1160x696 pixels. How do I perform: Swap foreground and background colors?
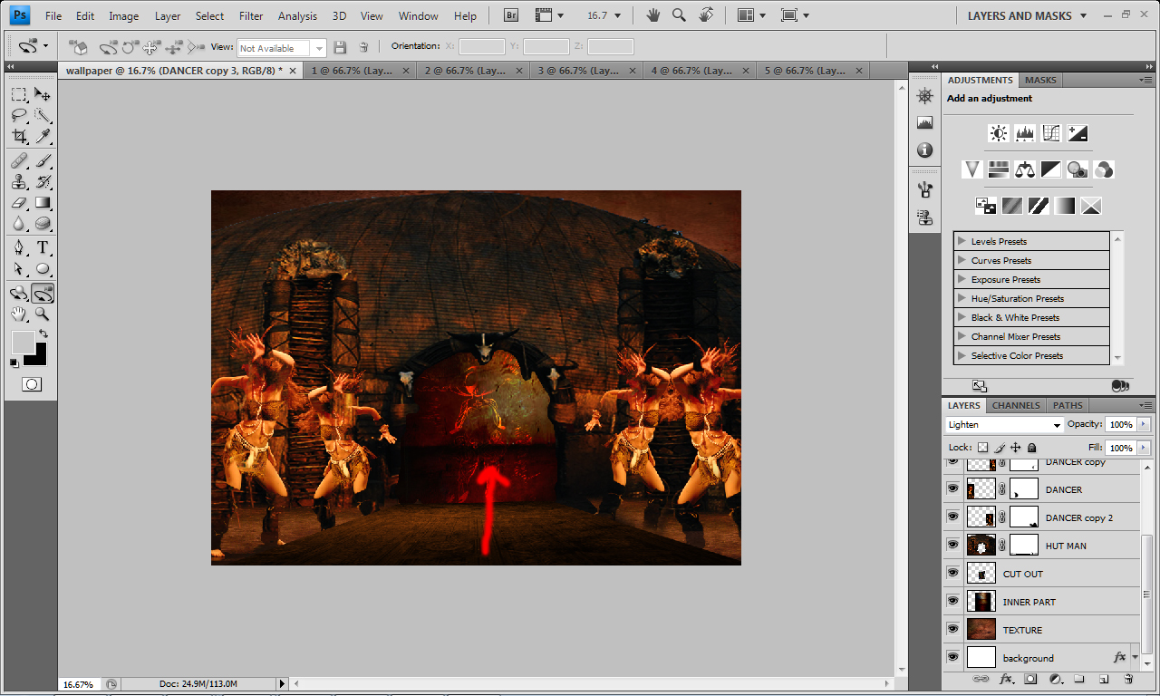click(x=43, y=333)
